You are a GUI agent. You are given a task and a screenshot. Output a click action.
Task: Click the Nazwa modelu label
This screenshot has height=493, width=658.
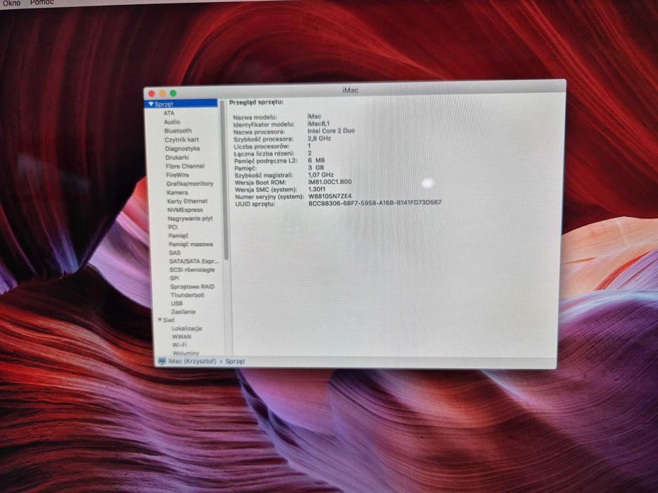[x=255, y=118]
